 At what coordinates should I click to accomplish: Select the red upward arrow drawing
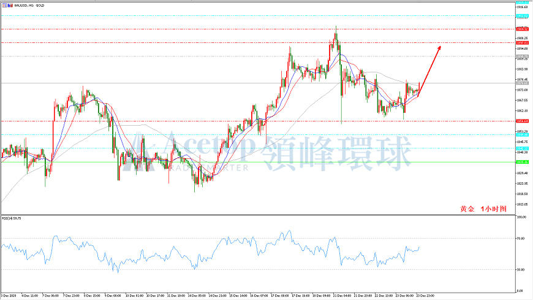pos(429,71)
